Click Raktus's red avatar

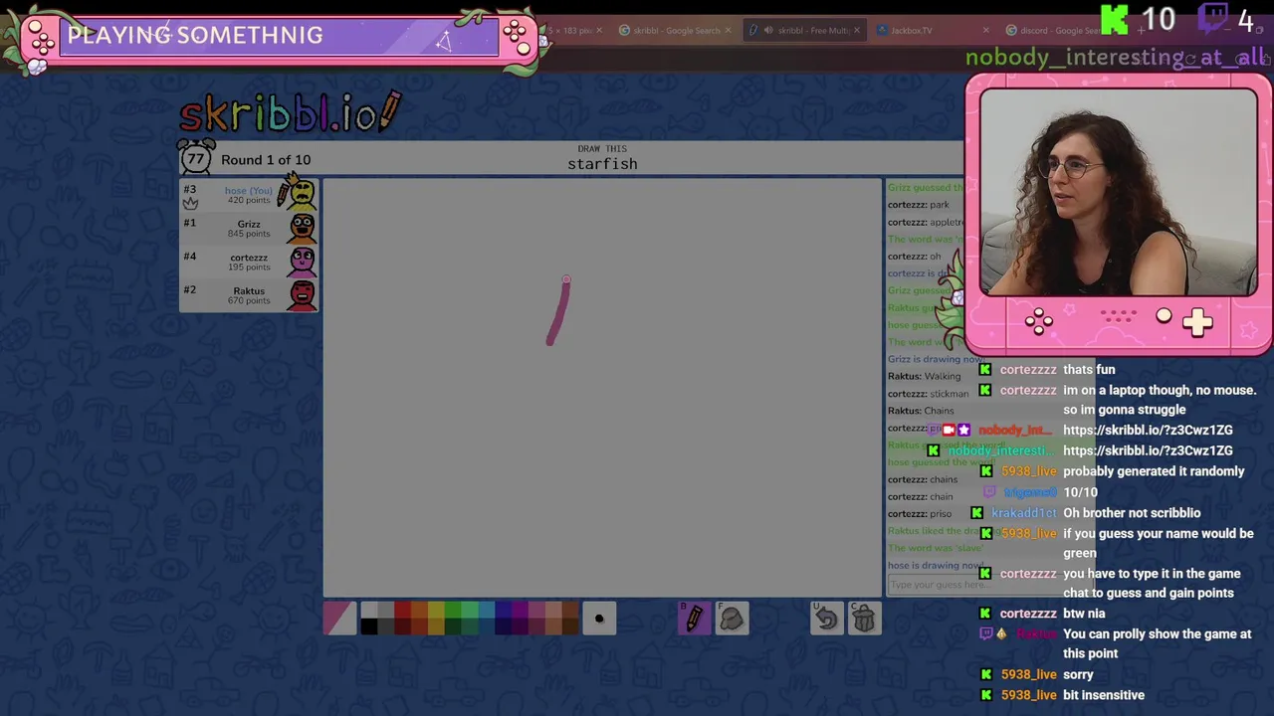(x=302, y=295)
